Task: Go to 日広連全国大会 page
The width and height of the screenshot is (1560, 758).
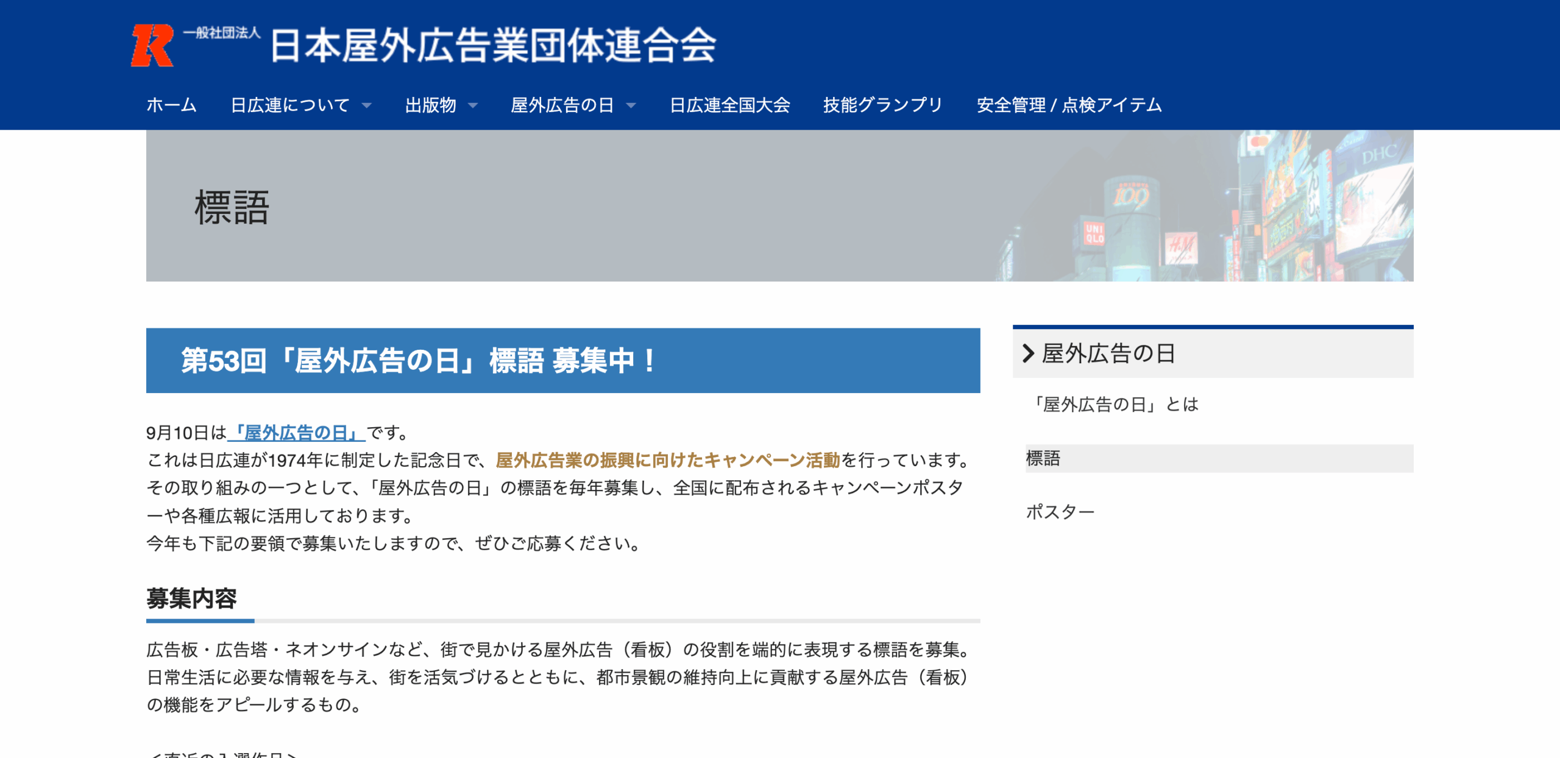Action: 729,105
